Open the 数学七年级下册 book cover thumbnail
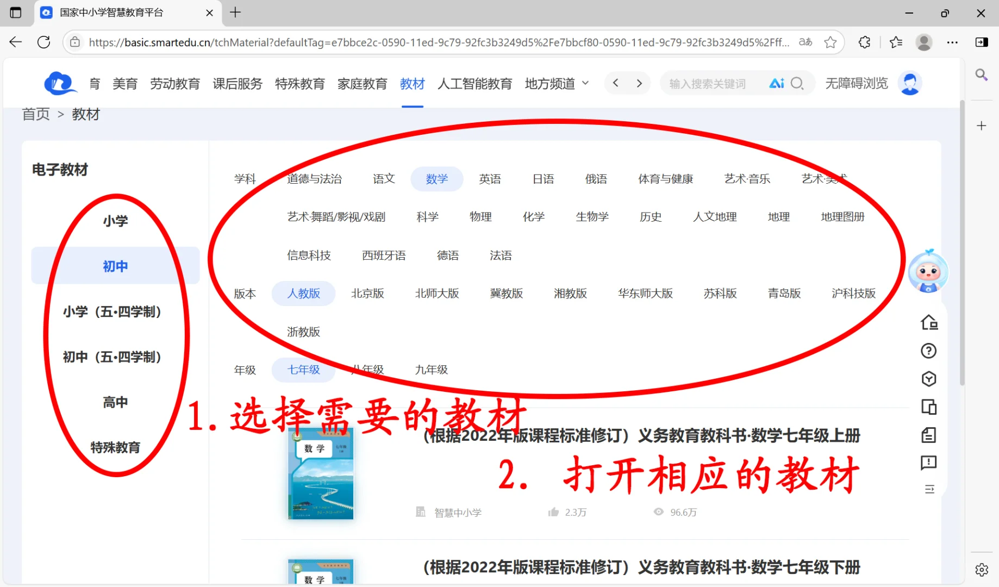Image resolution: width=999 pixels, height=587 pixels. pyautogui.click(x=321, y=572)
